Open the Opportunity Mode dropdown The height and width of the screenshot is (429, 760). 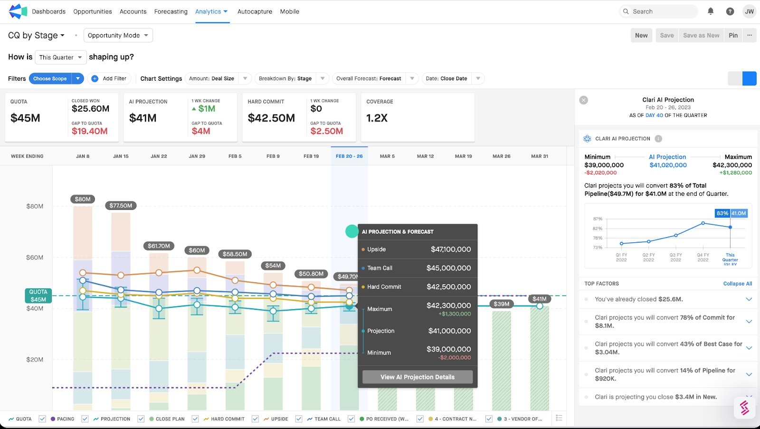coord(118,35)
